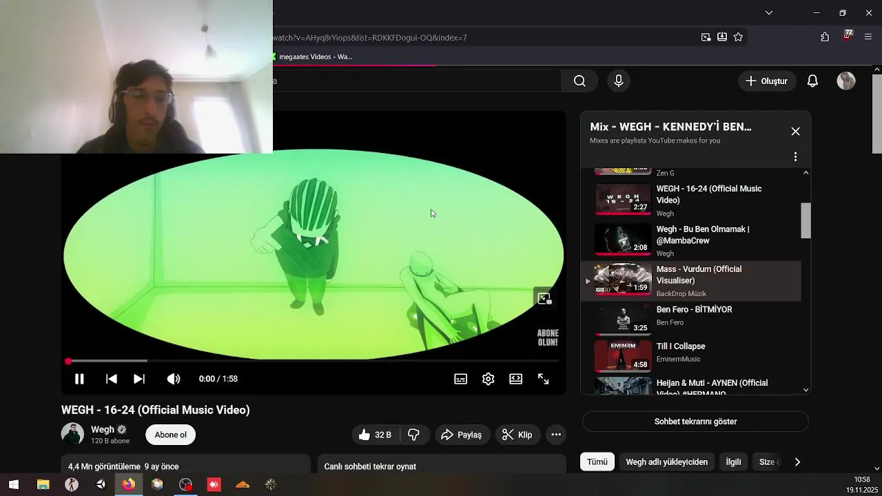Open the Windows Start menu
The image size is (882, 496).
[13, 485]
